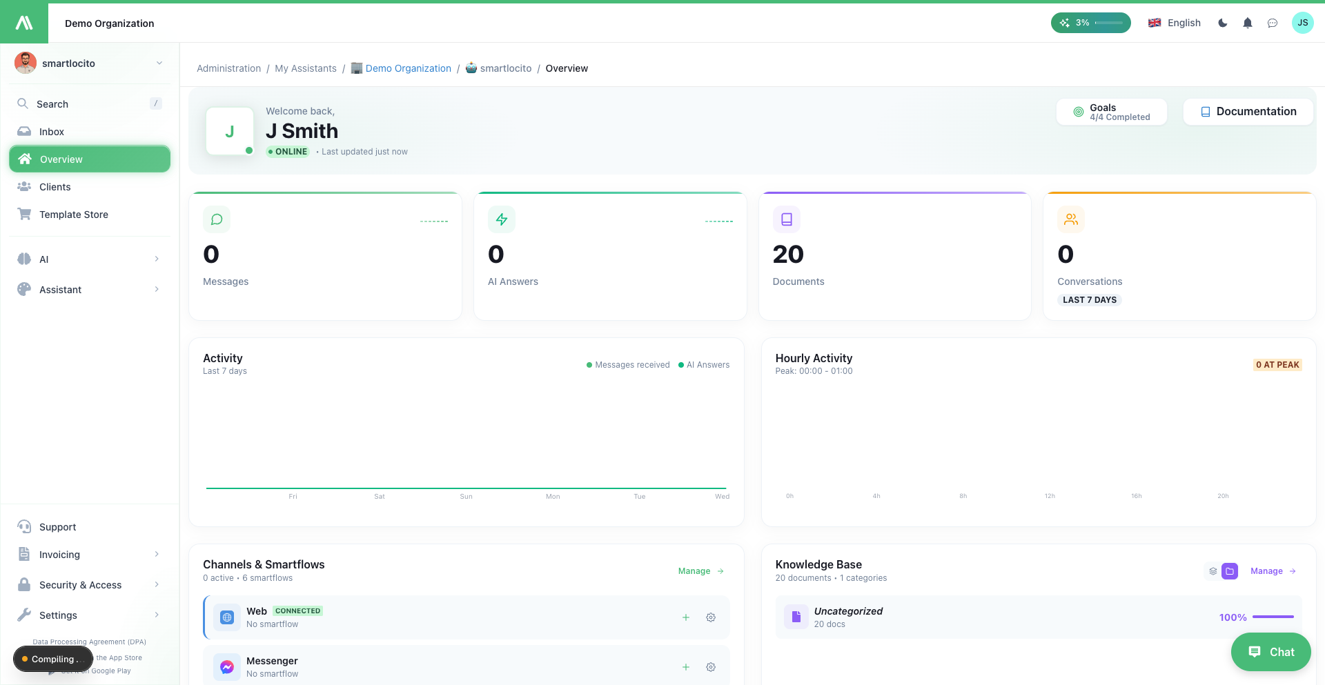Image resolution: width=1325 pixels, height=685 pixels.
Task: Open the English language selector
Action: (x=1174, y=23)
